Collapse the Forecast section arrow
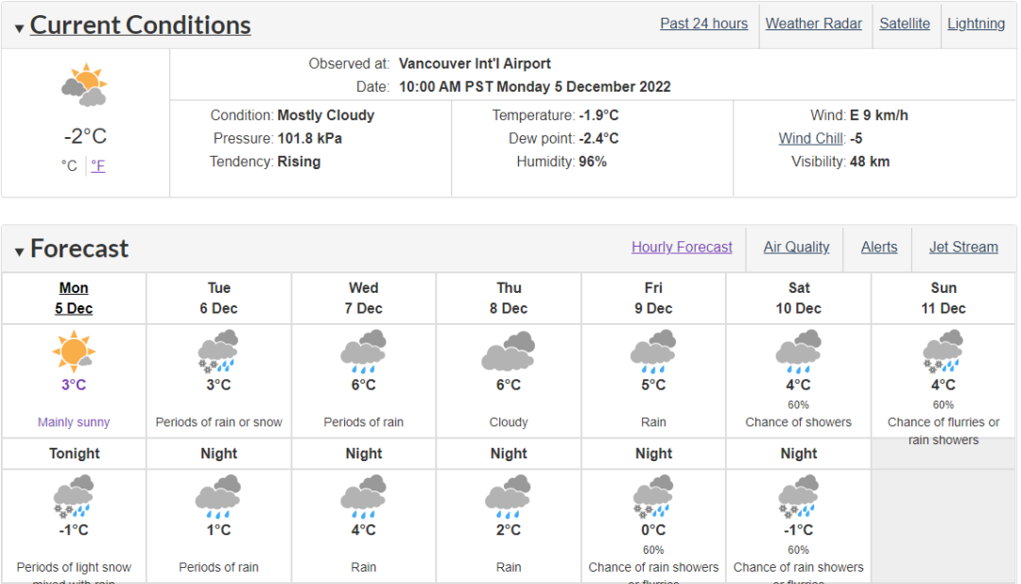The image size is (1021, 584). pos(20,251)
